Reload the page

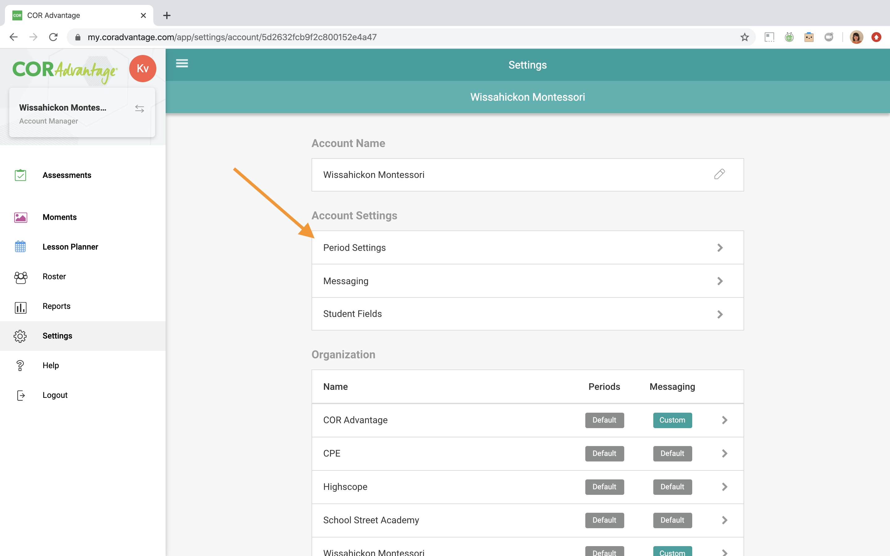[53, 37]
